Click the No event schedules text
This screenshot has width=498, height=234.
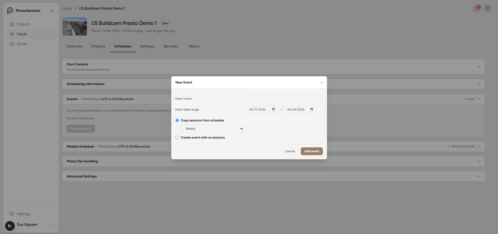[80, 118]
